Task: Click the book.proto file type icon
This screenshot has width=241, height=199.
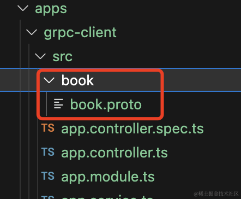Action: 58,104
